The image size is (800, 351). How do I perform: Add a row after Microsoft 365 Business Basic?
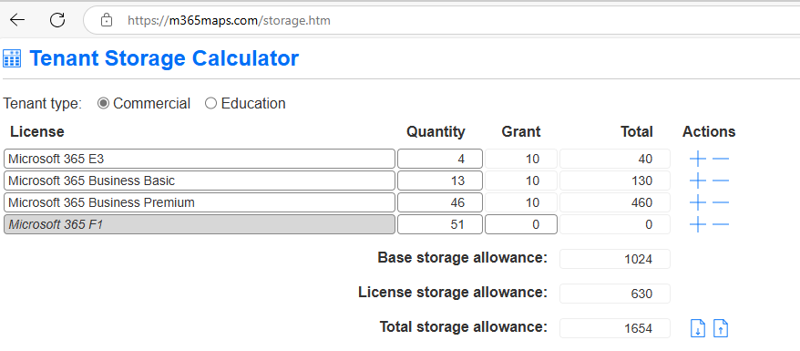(x=697, y=181)
